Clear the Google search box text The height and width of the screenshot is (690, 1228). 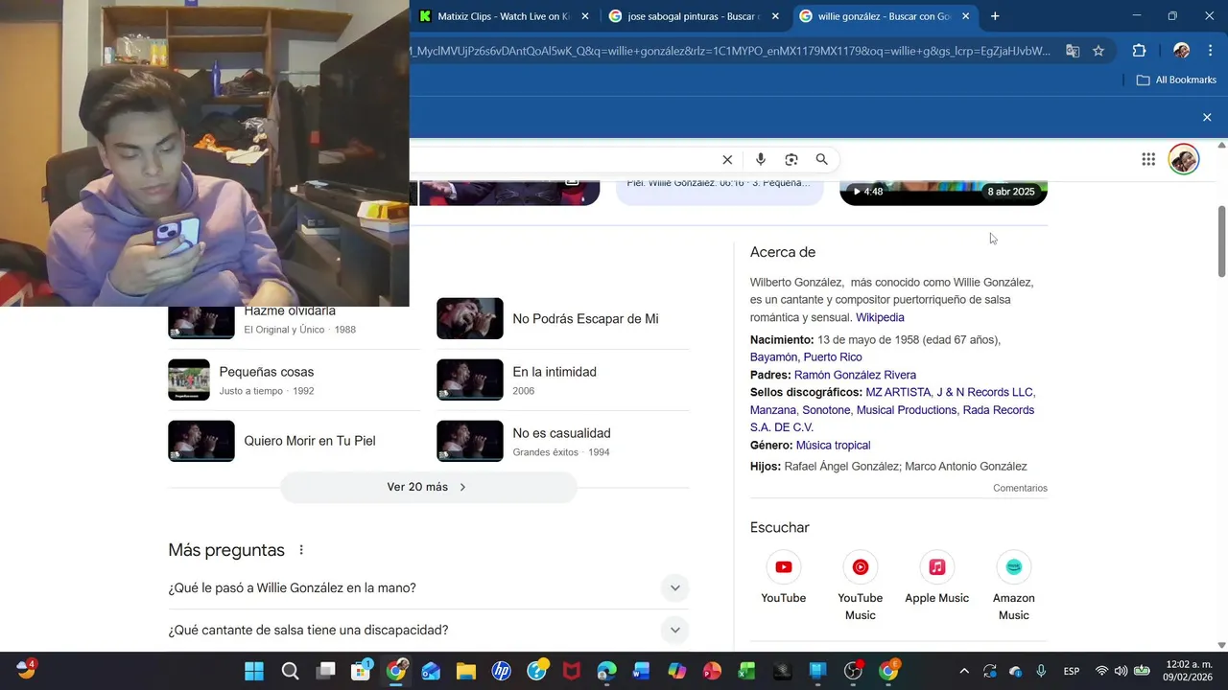[727, 160]
